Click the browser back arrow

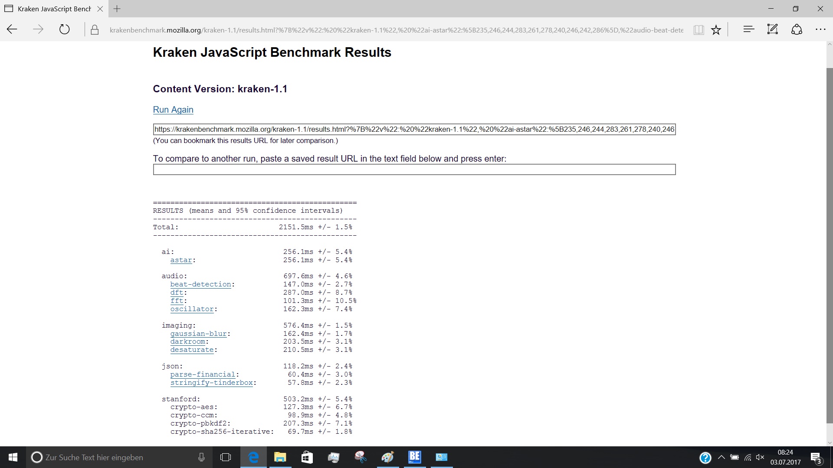[12, 29]
